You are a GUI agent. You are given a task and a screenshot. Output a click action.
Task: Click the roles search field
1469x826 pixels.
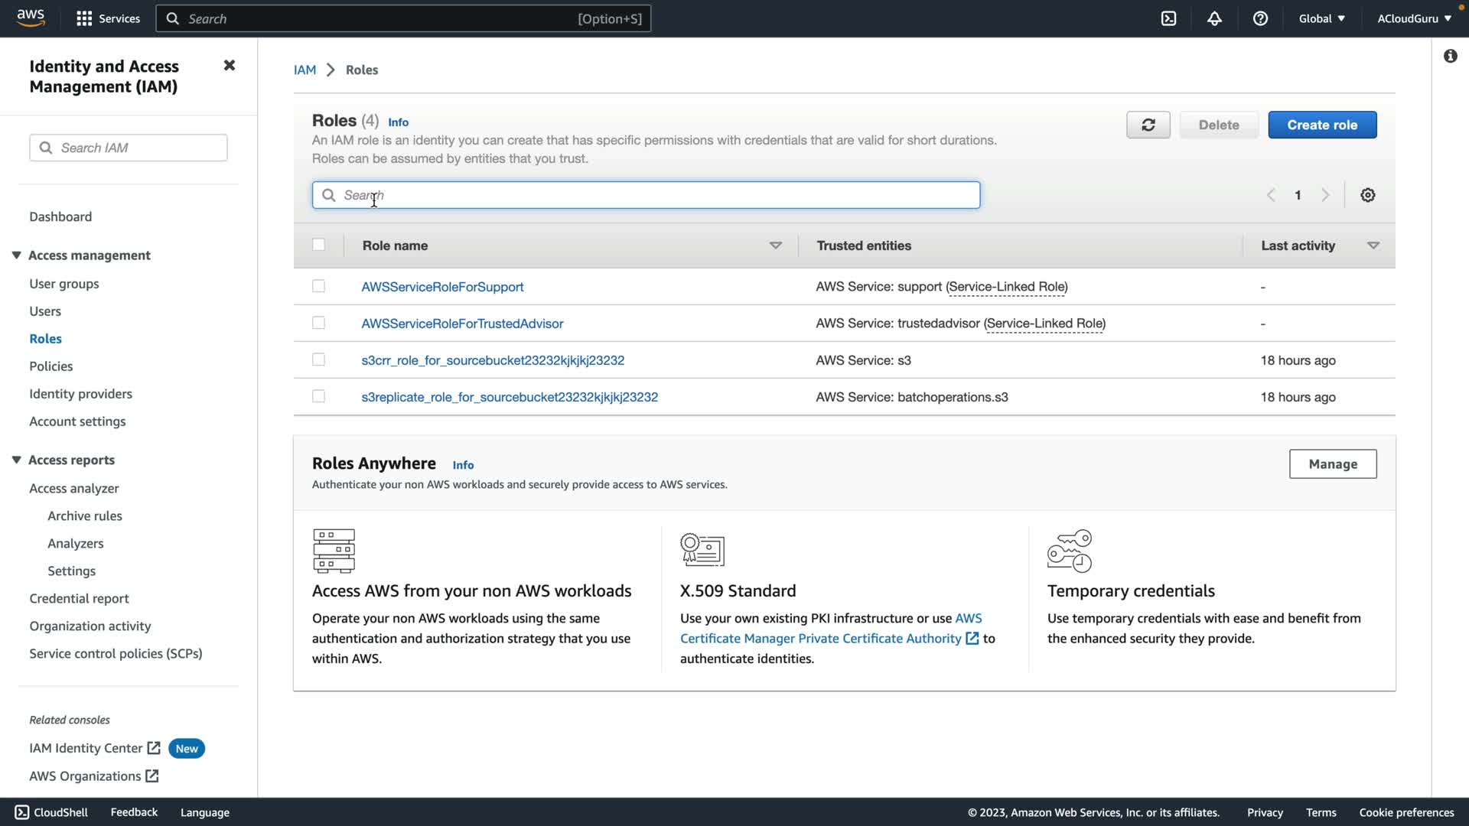(x=646, y=195)
